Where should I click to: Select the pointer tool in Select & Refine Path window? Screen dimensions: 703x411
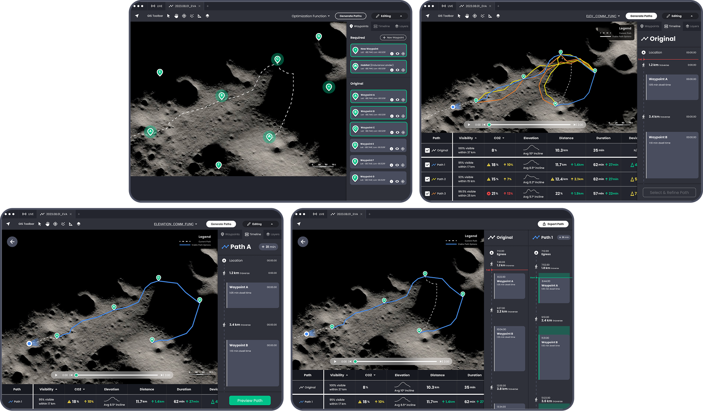[x=459, y=16]
